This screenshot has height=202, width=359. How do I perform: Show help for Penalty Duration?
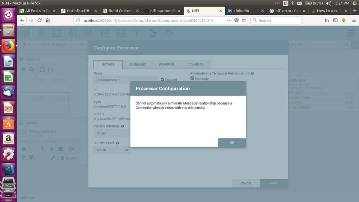(123, 126)
